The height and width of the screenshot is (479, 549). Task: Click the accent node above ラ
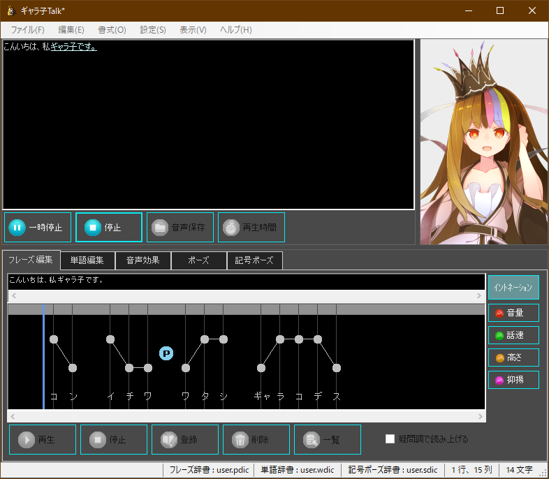click(x=280, y=339)
